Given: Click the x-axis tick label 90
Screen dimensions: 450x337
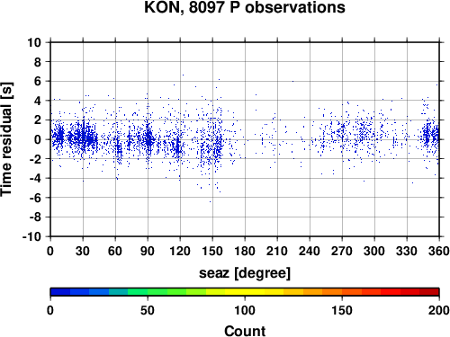Looking at the screenshot, I should click(x=148, y=251).
